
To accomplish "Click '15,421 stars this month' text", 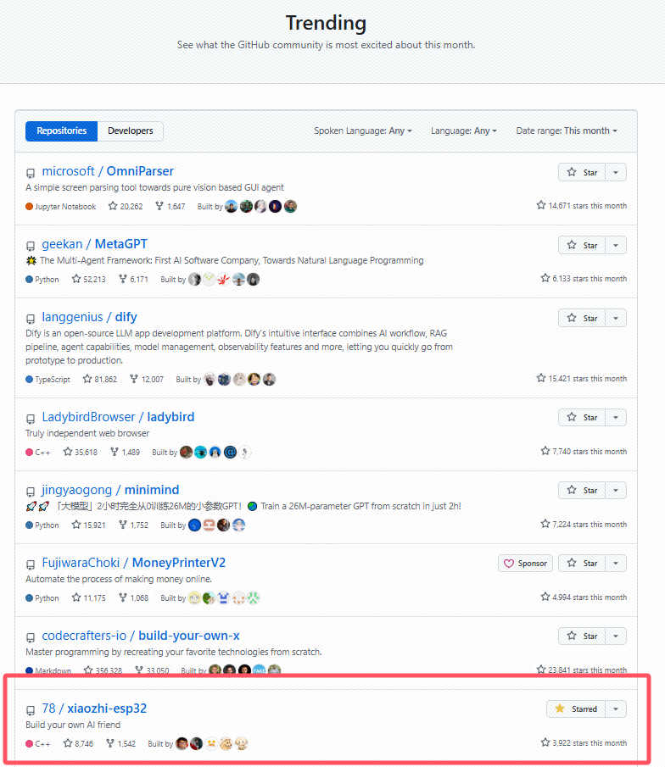I will (x=587, y=379).
